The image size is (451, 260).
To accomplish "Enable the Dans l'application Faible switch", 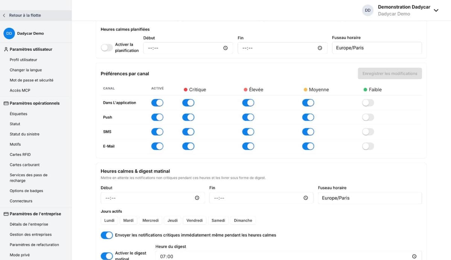I will (368, 103).
